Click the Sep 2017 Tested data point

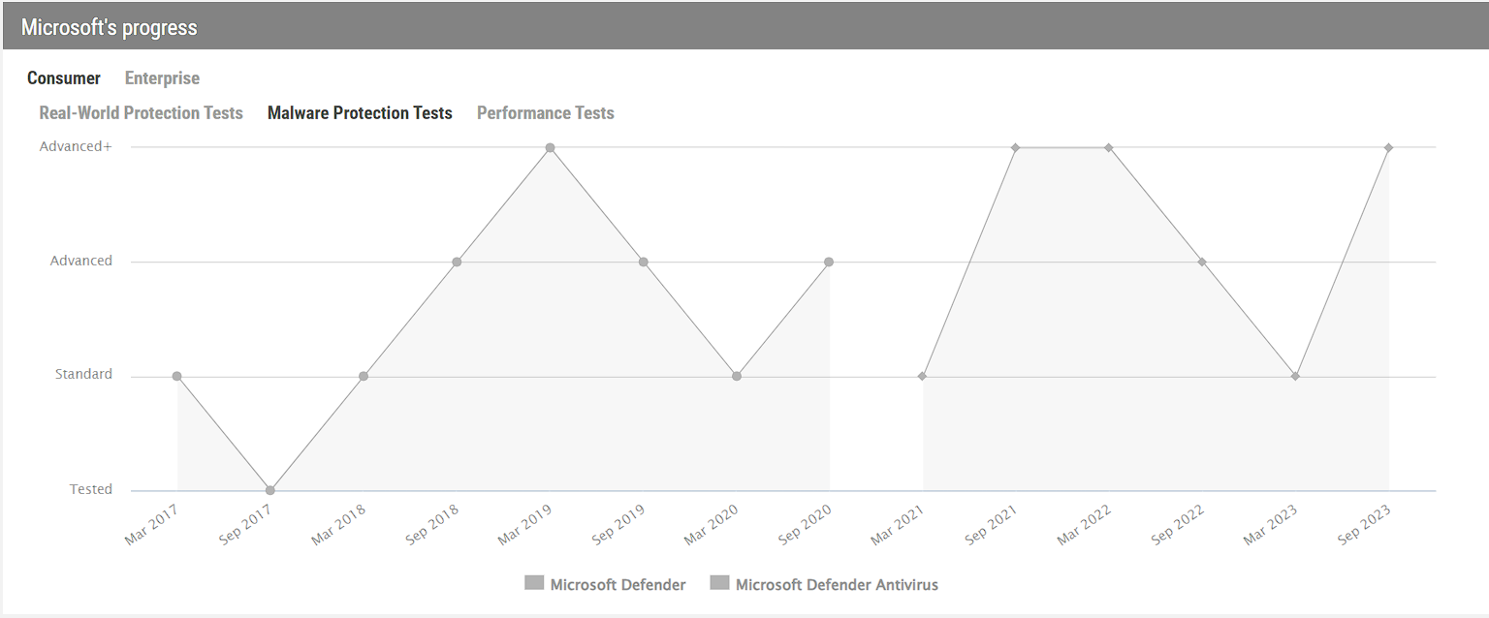[270, 490]
